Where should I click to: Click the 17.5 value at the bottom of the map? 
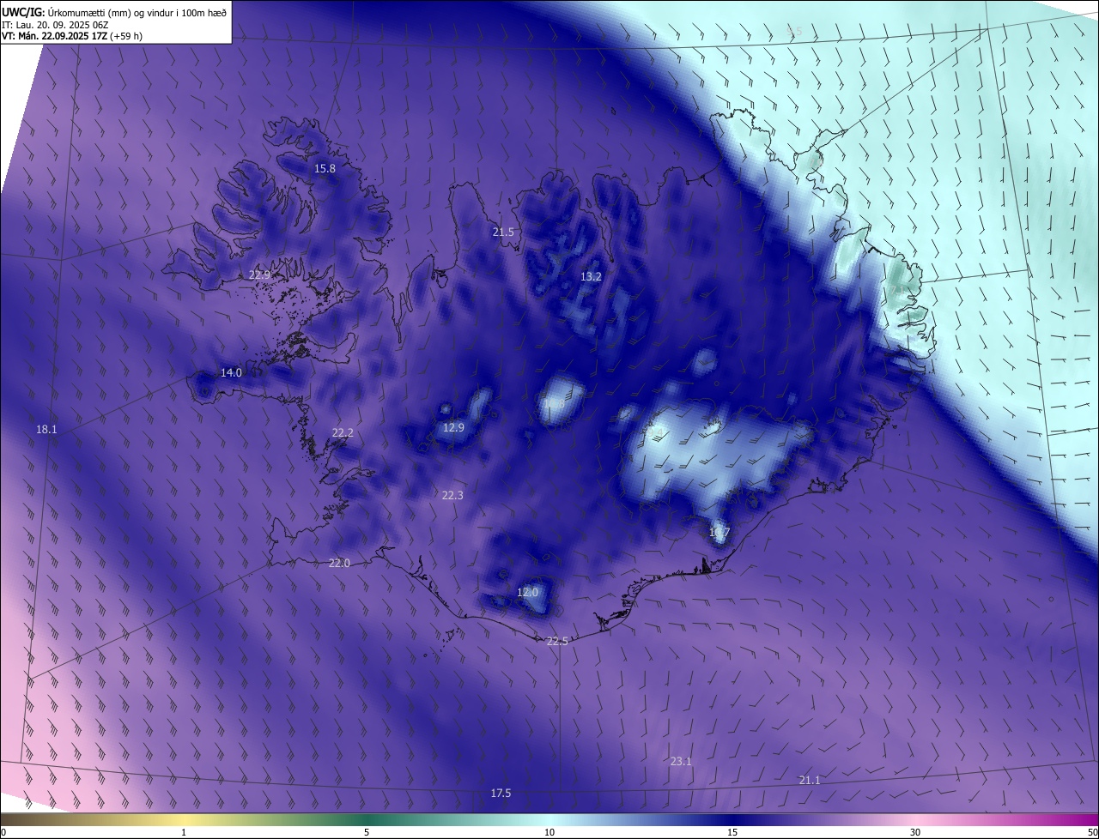coord(501,794)
